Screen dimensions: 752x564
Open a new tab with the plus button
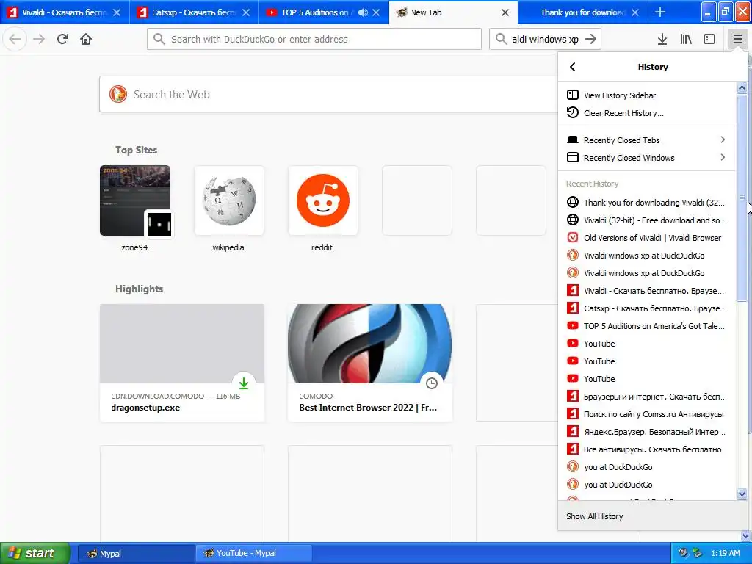click(x=660, y=12)
